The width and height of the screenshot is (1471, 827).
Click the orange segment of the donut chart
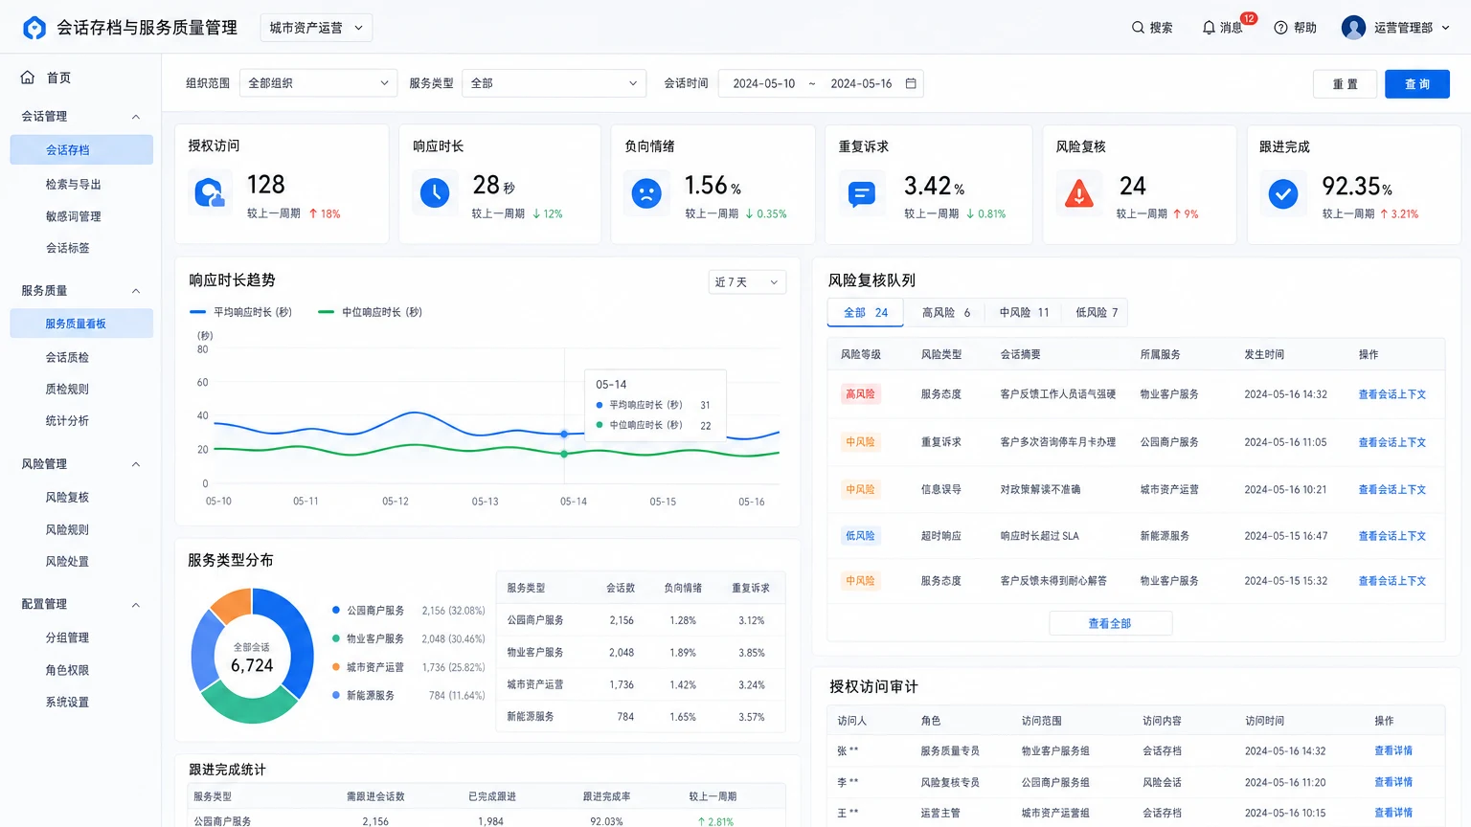232,605
